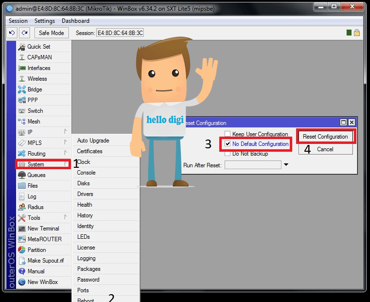The width and height of the screenshot is (370, 302).
Task: Open Mesh nodes icon
Action: coord(22,122)
